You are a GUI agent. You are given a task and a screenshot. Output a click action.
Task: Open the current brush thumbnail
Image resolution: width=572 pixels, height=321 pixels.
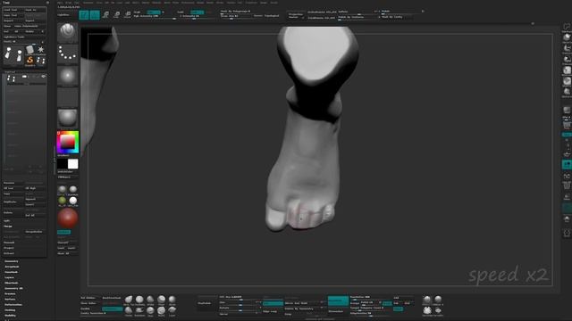pyautogui.click(x=68, y=33)
